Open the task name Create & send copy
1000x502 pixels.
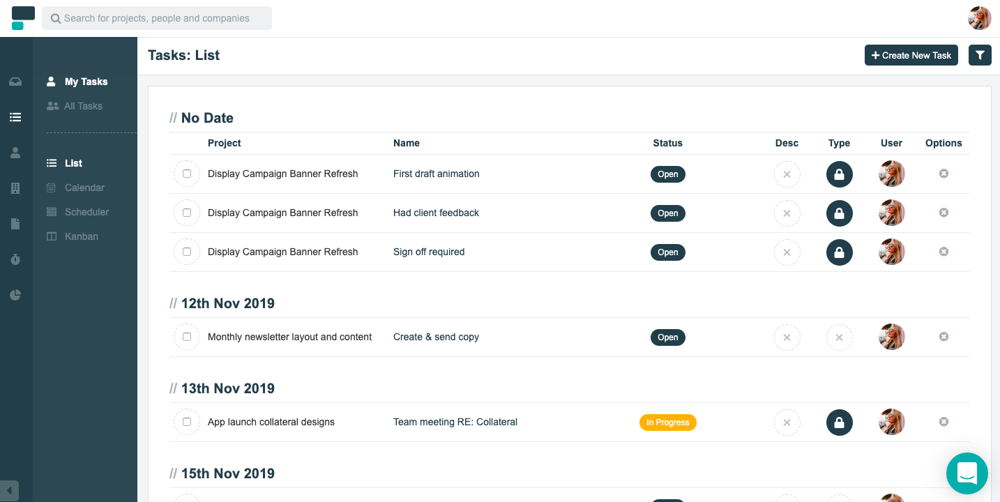click(x=437, y=337)
